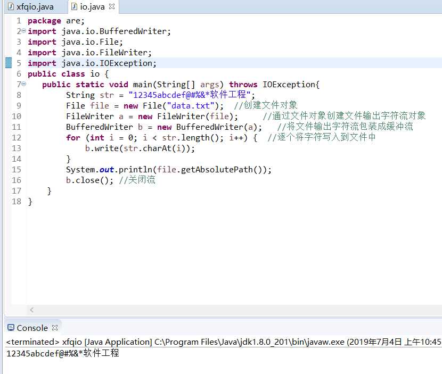Click the Java file icon on io.java tab
The height and width of the screenshot is (374, 442).
coord(74,6)
